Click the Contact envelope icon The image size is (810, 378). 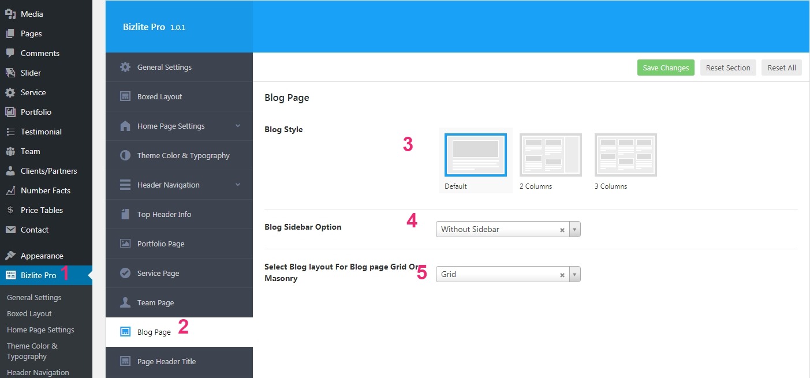coord(10,230)
